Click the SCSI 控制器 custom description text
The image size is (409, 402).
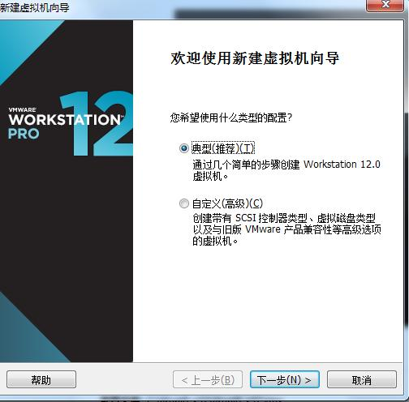coord(286,229)
